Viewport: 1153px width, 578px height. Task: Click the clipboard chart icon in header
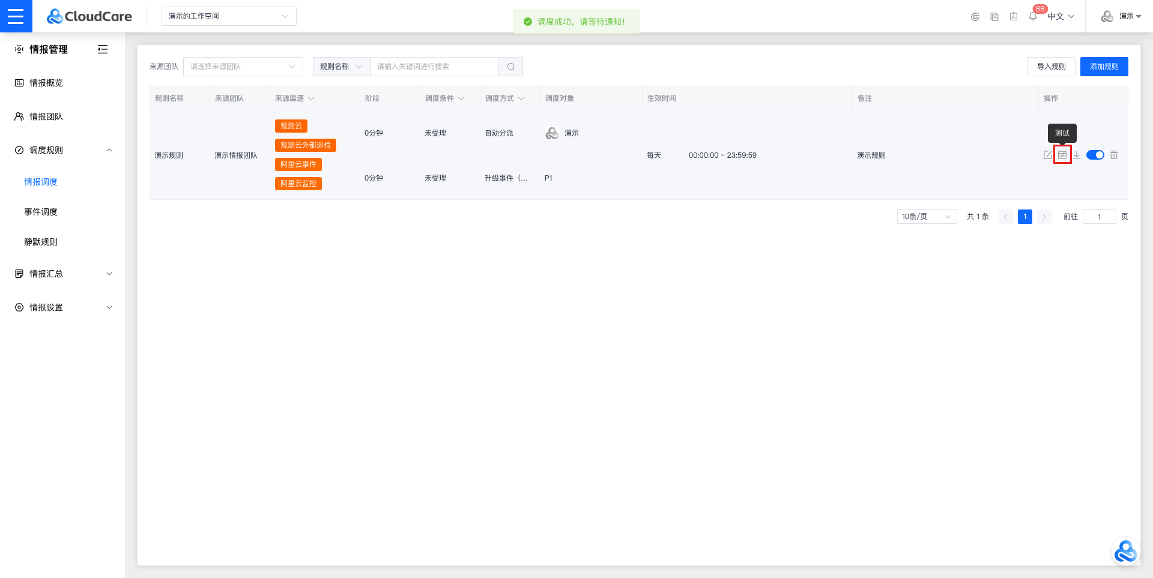point(1014,16)
